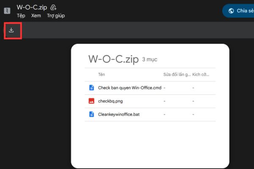Open the Tệp menu
Screen dimensions: 254x169
coord(21,16)
